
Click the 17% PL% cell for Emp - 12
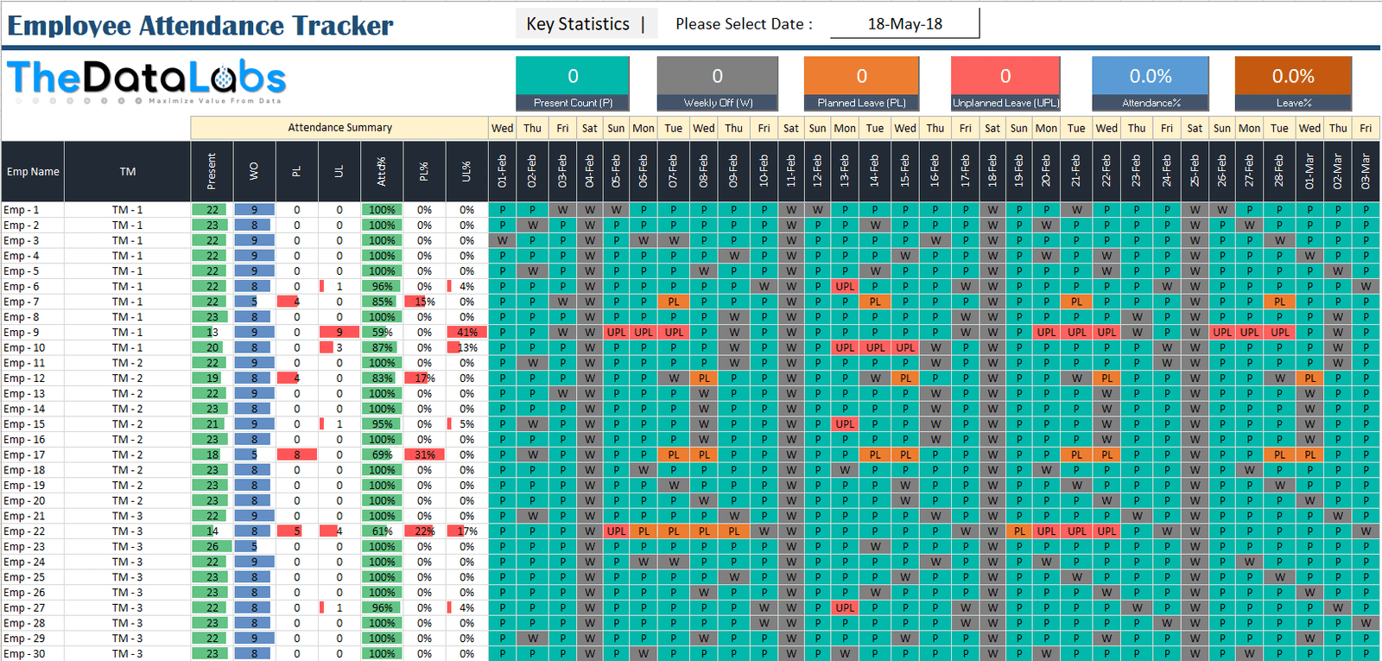[424, 378]
